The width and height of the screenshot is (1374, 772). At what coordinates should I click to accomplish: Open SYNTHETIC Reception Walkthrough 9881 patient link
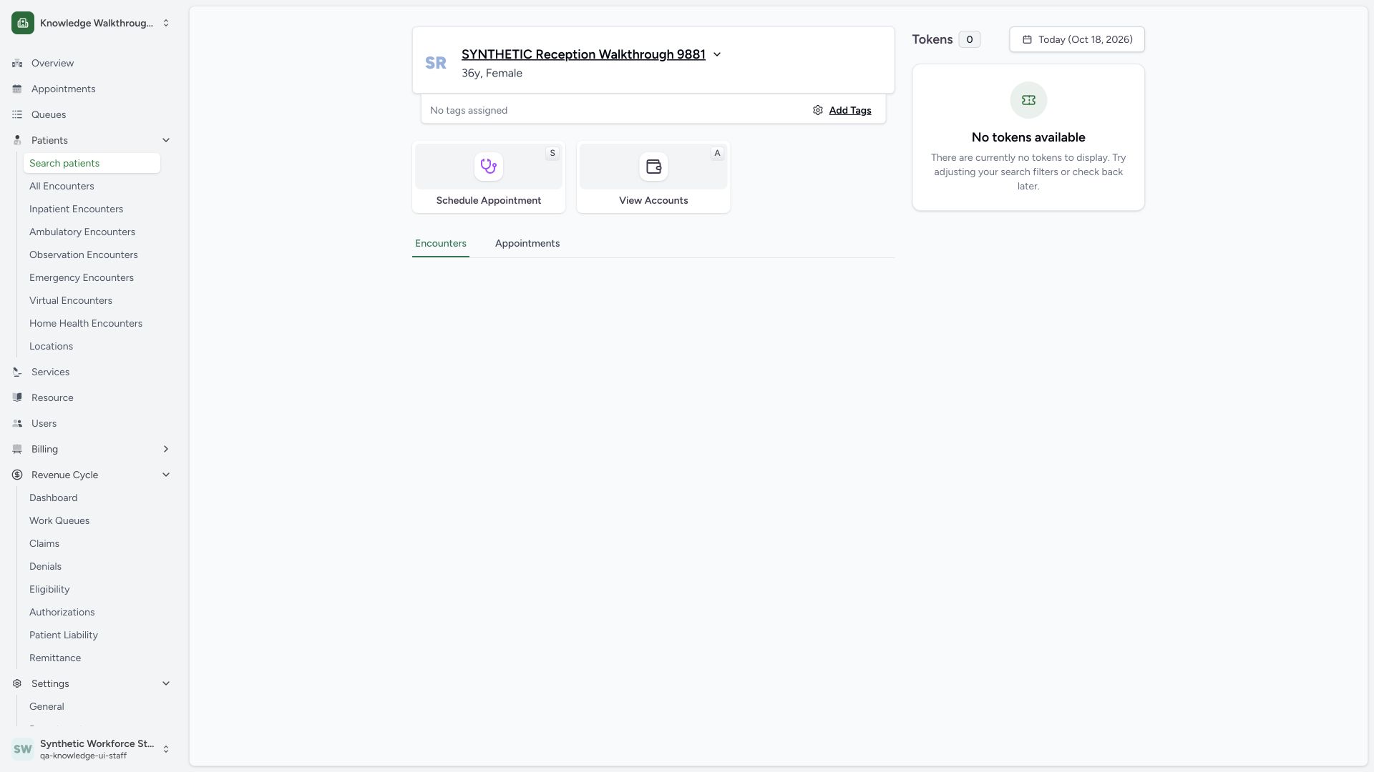583,54
